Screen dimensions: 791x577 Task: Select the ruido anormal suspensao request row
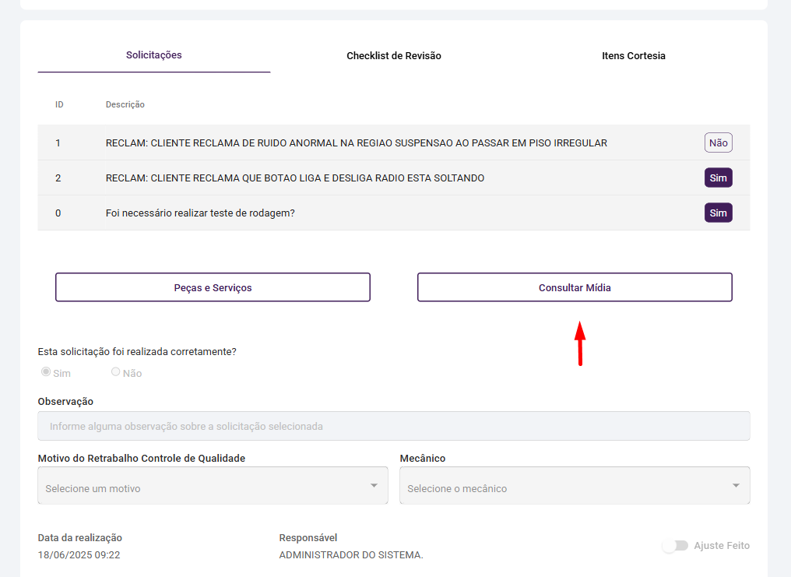[x=357, y=143]
